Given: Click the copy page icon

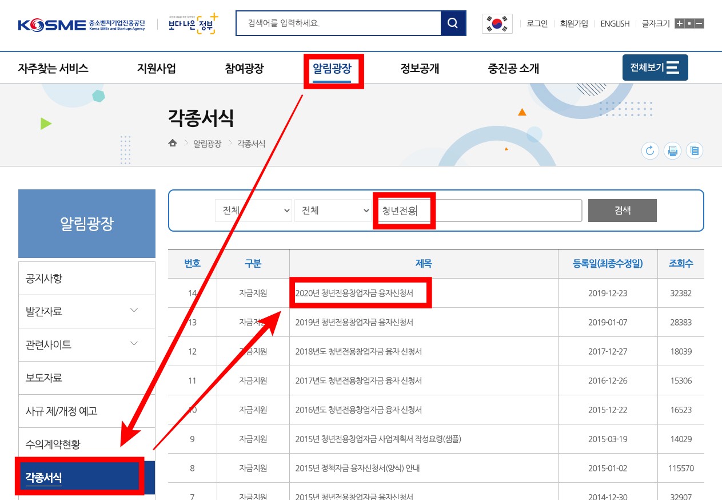Looking at the screenshot, I should 695,151.
